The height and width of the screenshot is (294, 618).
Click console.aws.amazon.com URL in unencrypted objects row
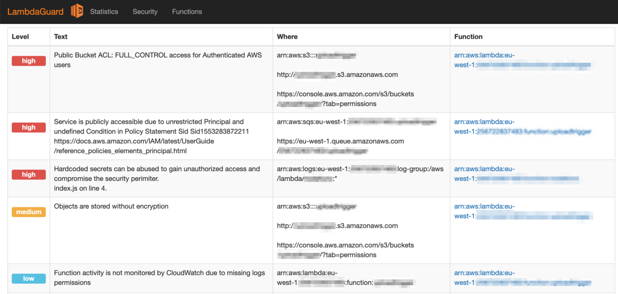pyautogui.click(x=346, y=250)
